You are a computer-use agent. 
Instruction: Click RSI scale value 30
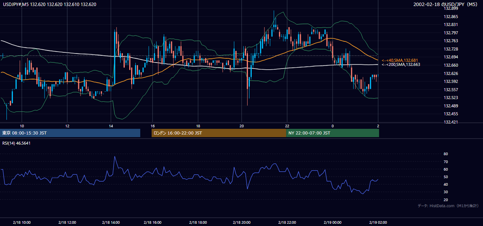pyautogui.click(x=446, y=192)
